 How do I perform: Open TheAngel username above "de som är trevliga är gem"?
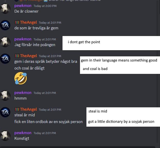point(29,22)
